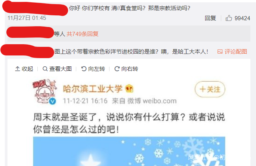Click the thumbs-up like icon
The height and width of the screenshot is (166, 256).
click(x=229, y=18)
